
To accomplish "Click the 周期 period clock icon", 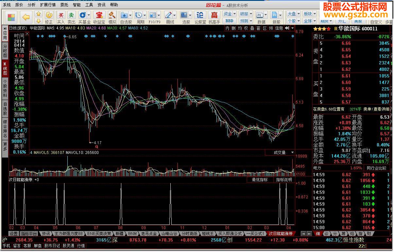I will click(139, 15).
